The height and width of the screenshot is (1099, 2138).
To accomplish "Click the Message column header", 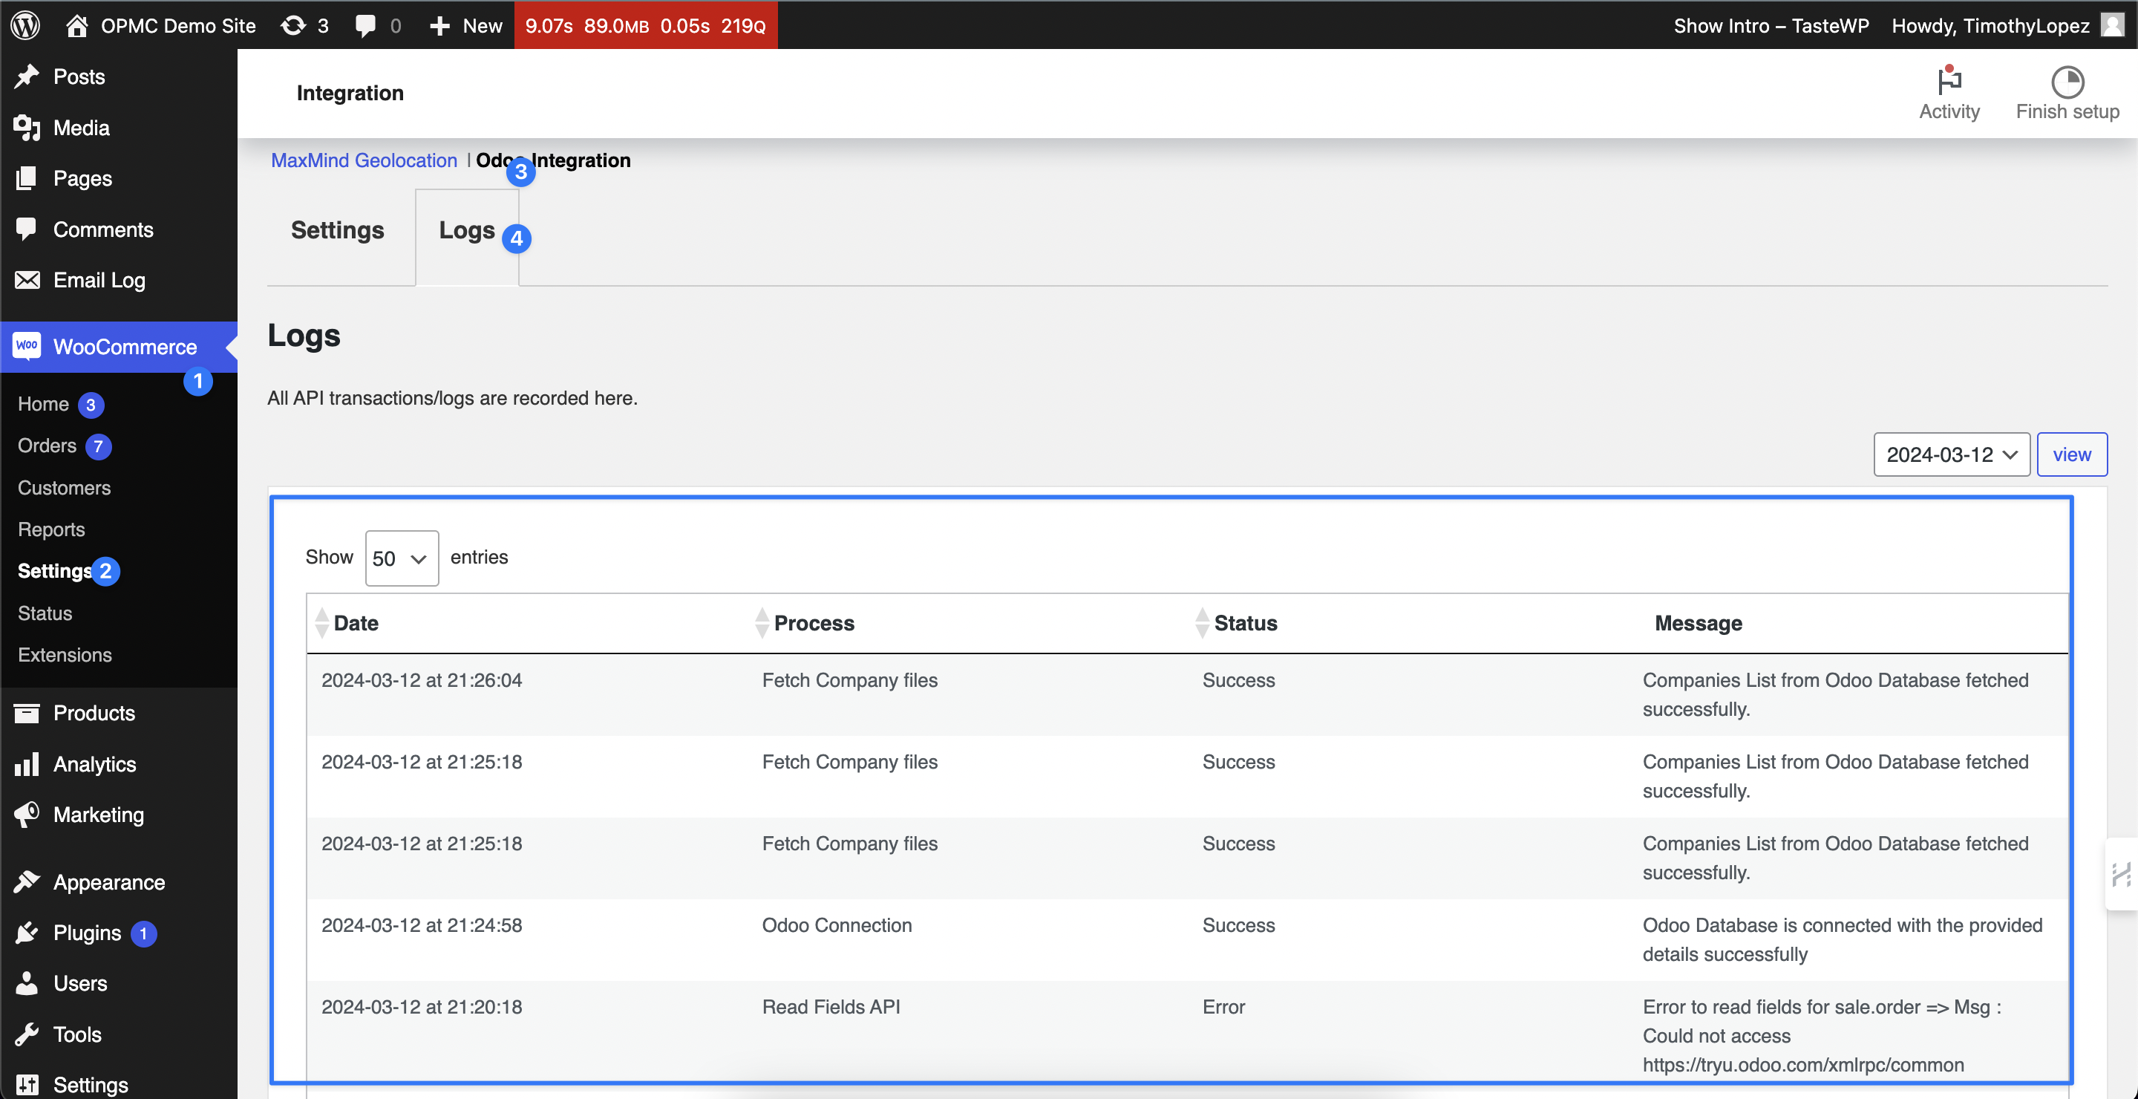I will (x=1698, y=622).
